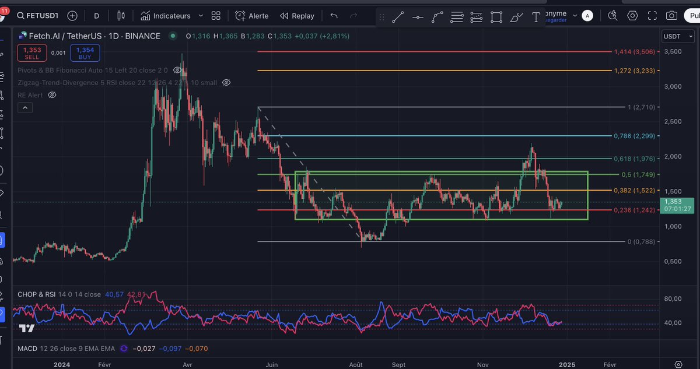Click the MACD purple refresh icon
700x369 pixels.
124,349
